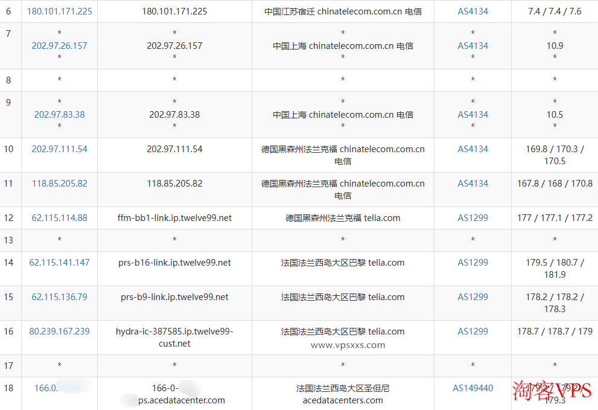The image size is (598, 410).
Task: Open IP link 62.115.114.88
Action: [60, 218]
